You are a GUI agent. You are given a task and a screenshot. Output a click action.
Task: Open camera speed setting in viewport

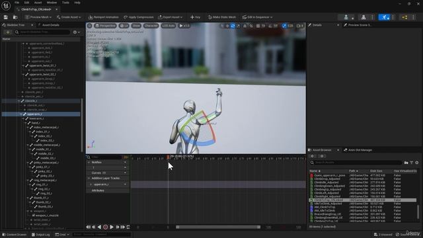point(299,26)
